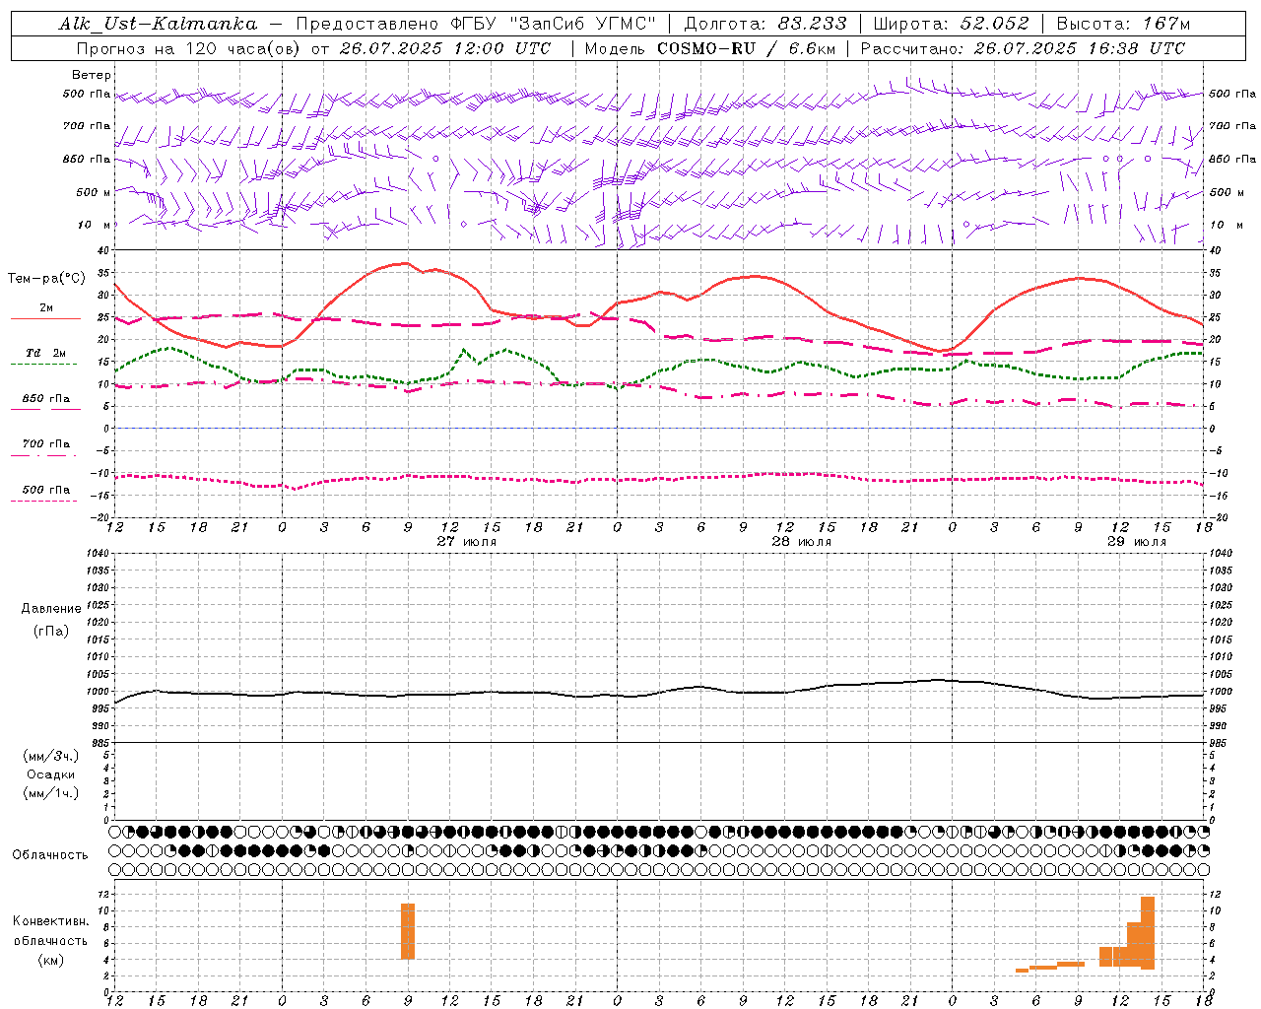Click the (мм/1ч.) precipitation unit label

point(51,793)
